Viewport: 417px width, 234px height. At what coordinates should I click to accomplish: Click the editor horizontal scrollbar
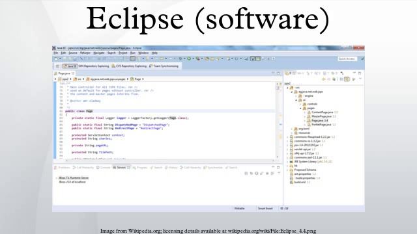[x=170, y=161]
